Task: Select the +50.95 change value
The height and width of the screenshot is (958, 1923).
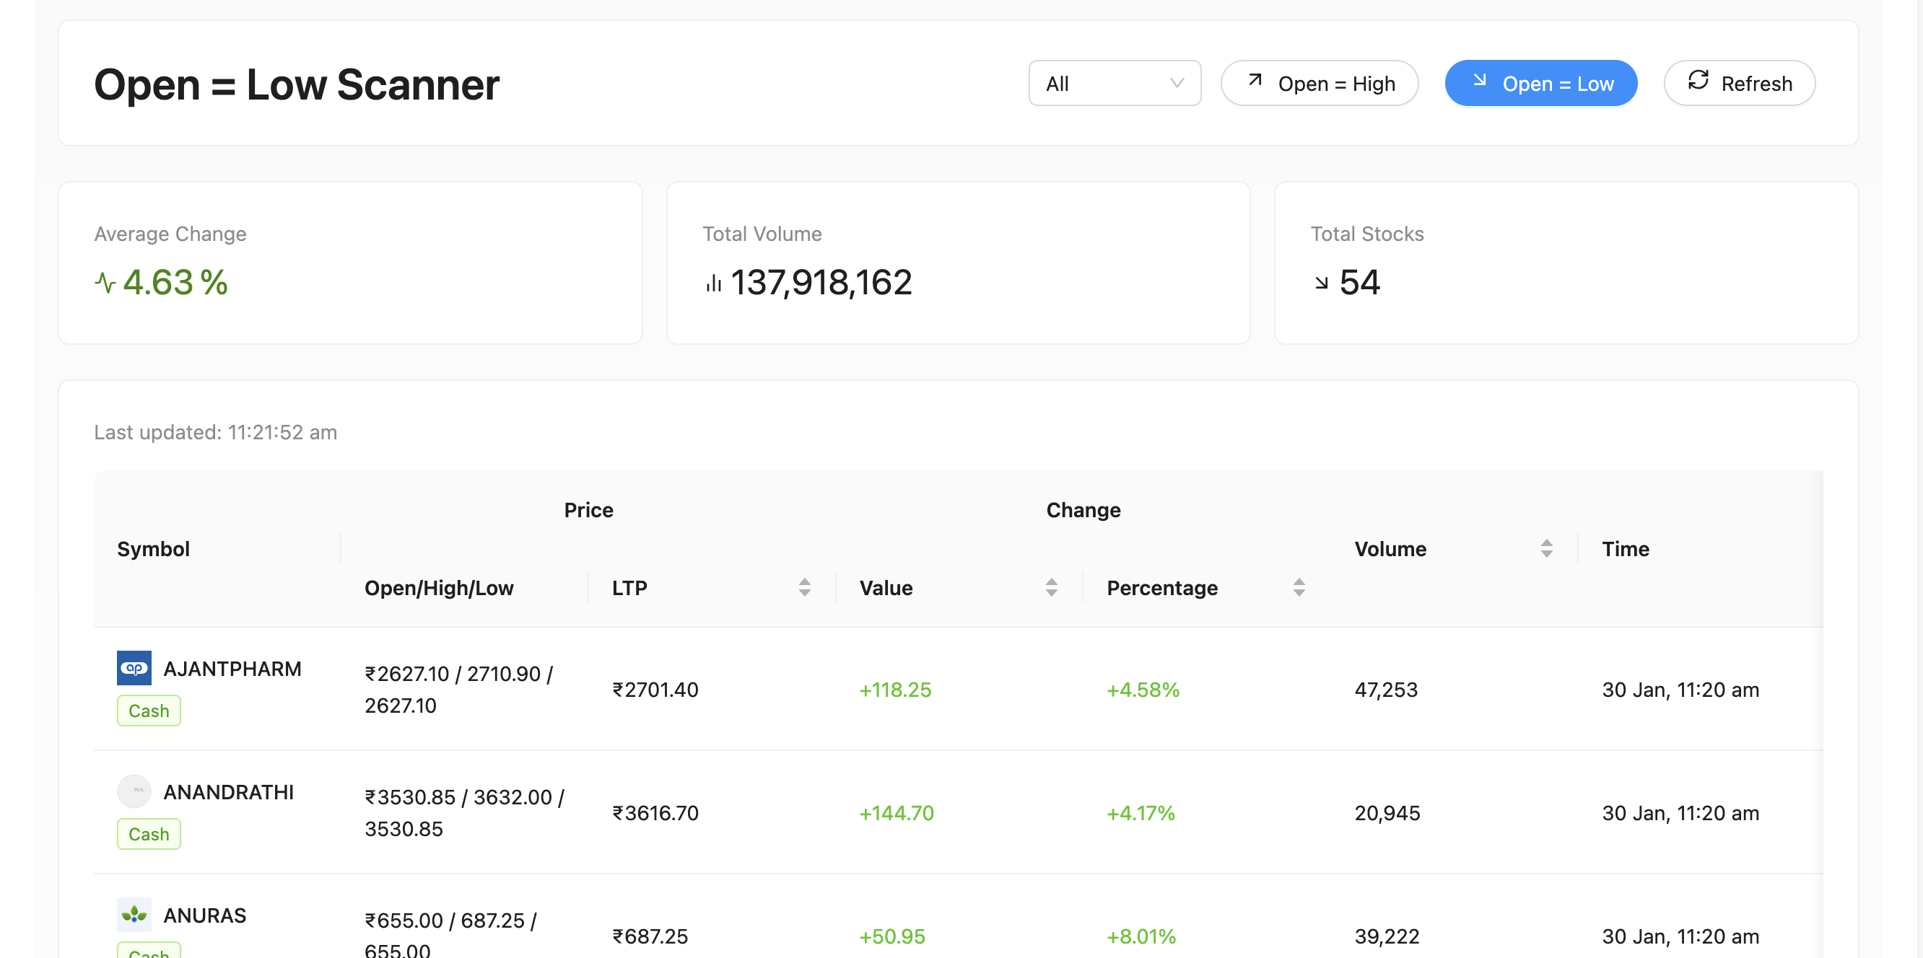Action: coord(891,936)
